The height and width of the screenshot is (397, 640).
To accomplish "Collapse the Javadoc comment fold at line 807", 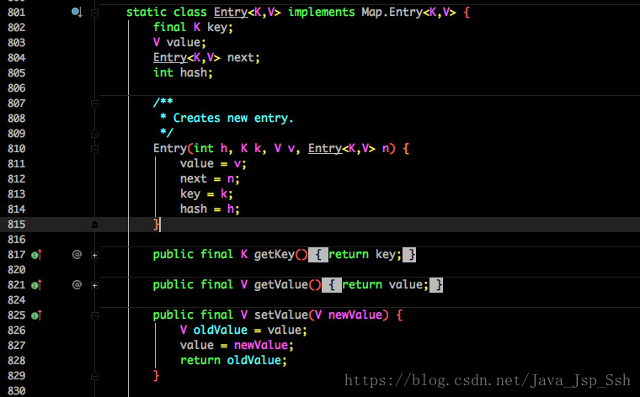I will pyautogui.click(x=94, y=104).
